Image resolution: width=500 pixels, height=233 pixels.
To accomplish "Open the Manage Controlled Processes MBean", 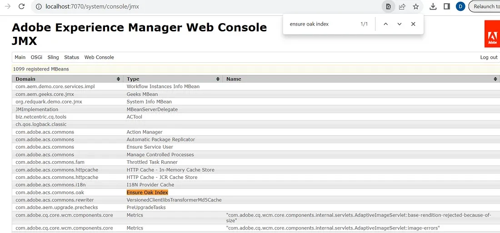I will point(160,154).
